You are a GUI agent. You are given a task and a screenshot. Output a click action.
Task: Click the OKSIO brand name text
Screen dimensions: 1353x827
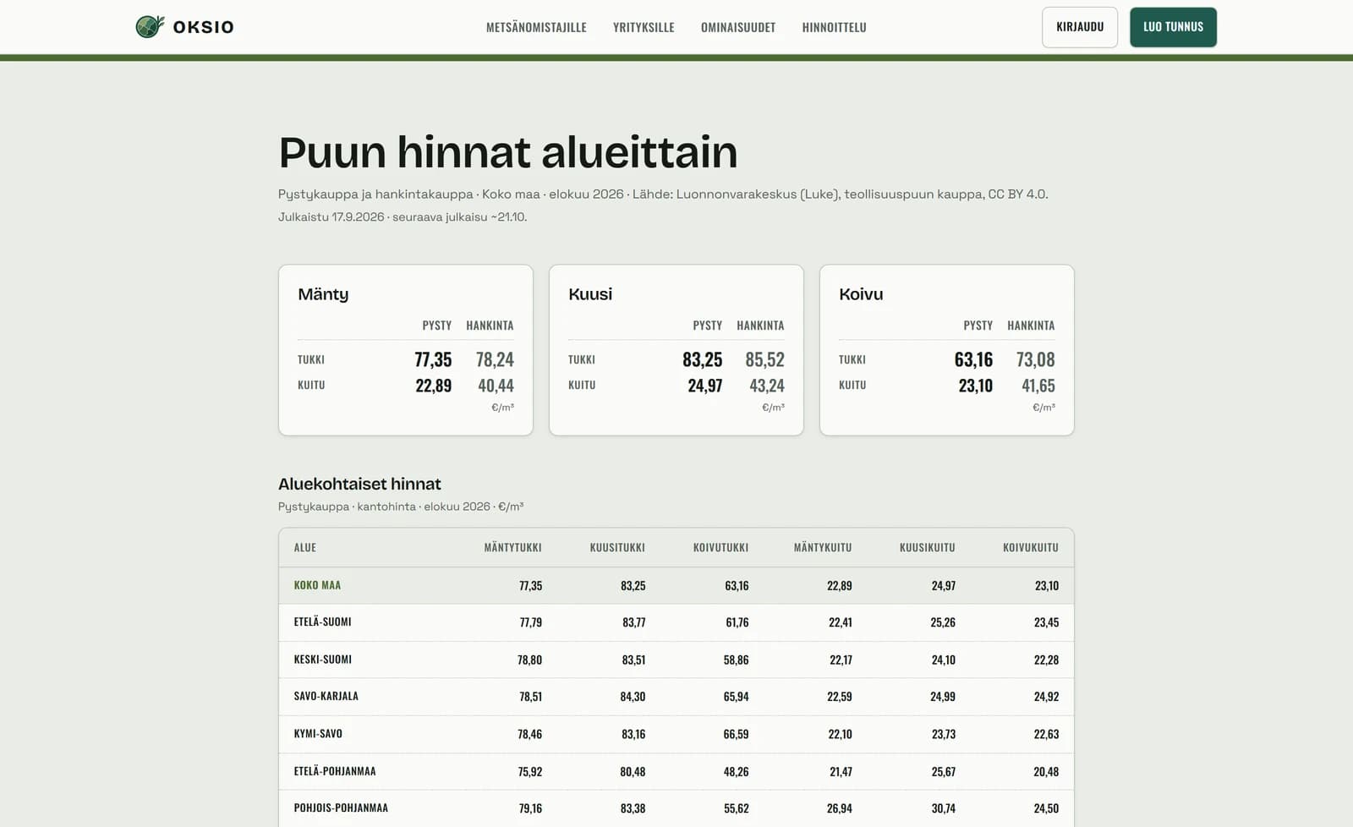203,27
